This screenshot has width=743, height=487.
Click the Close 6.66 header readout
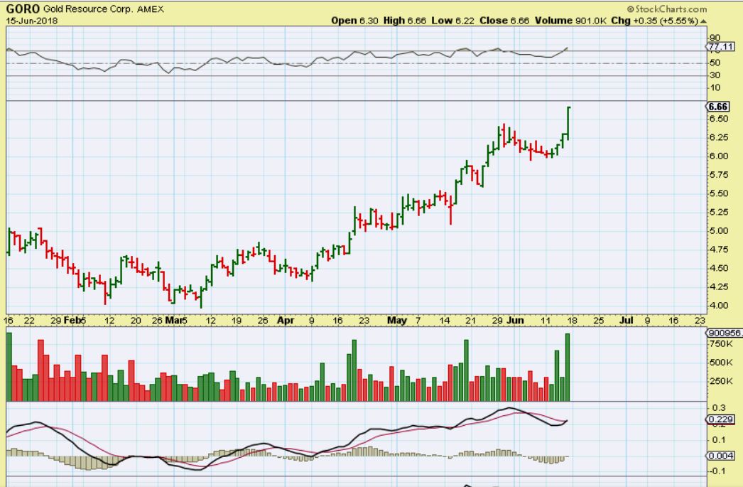pyautogui.click(x=504, y=21)
